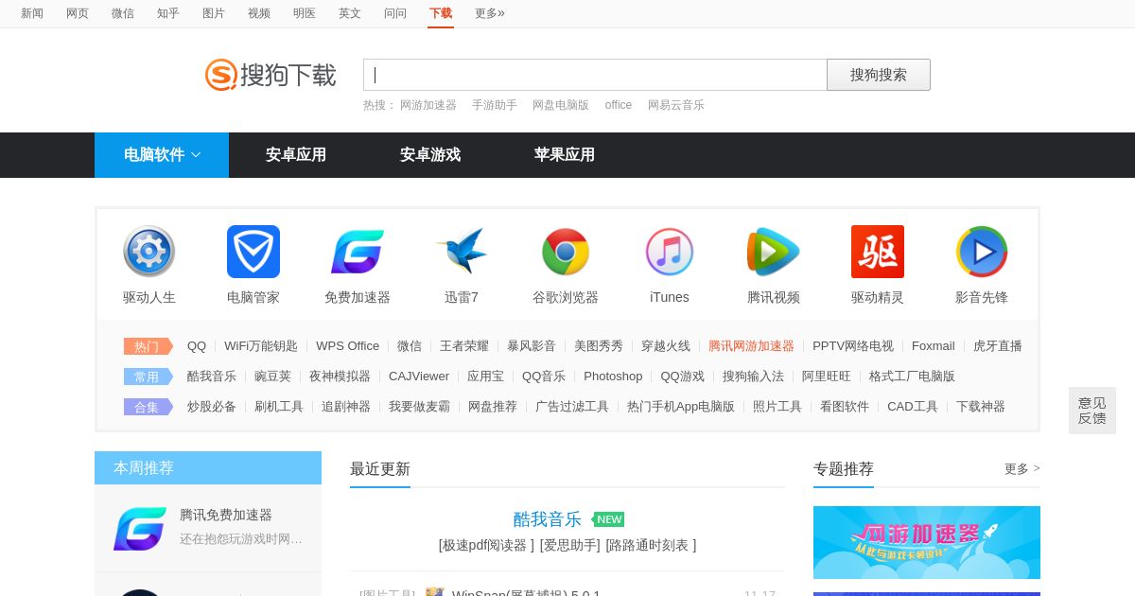Screen dimensions: 1135x596
Task: Click the 意见反馈 feedback button
Action: tap(1092, 411)
